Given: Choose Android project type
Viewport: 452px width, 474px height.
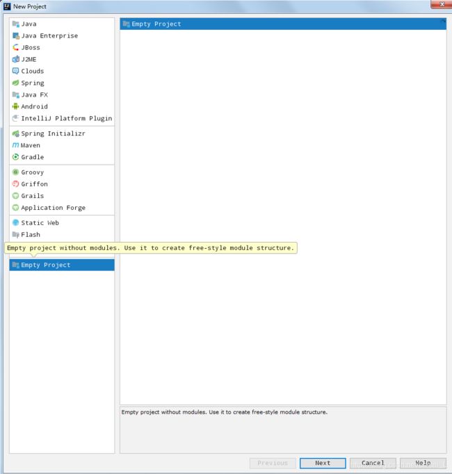Looking at the screenshot, I should coord(62,106).
